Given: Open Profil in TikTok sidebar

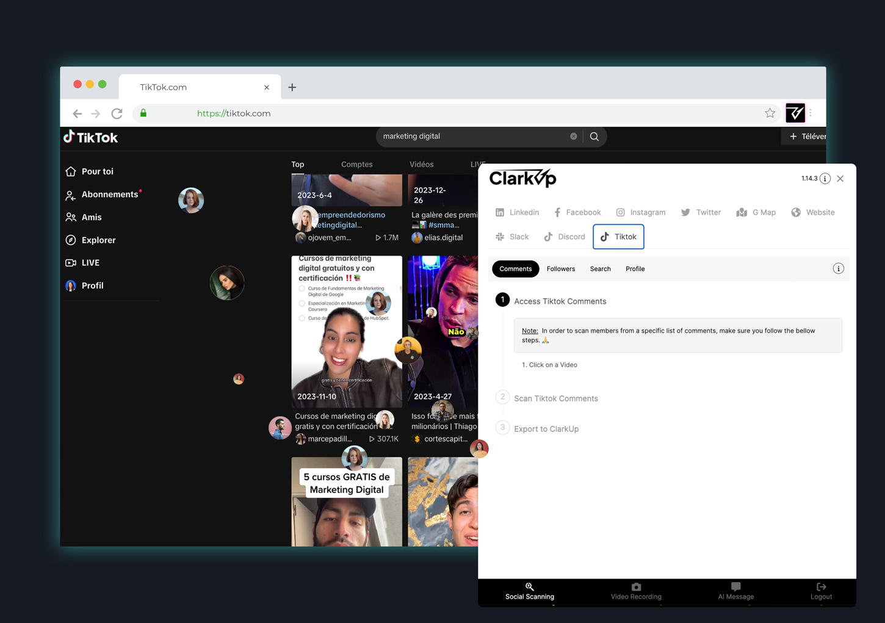Looking at the screenshot, I should (84, 286).
